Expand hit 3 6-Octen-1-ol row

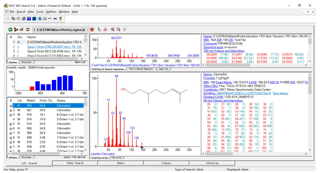pyautogui.click(x=11, y=115)
